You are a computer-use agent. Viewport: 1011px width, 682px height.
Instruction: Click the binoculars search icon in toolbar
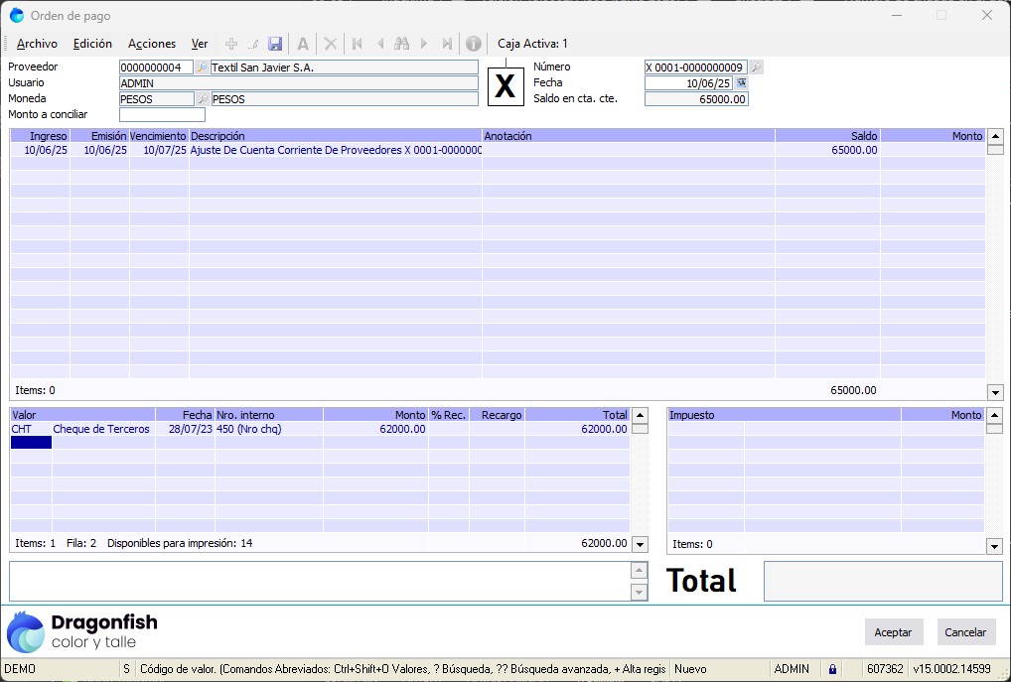401,44
